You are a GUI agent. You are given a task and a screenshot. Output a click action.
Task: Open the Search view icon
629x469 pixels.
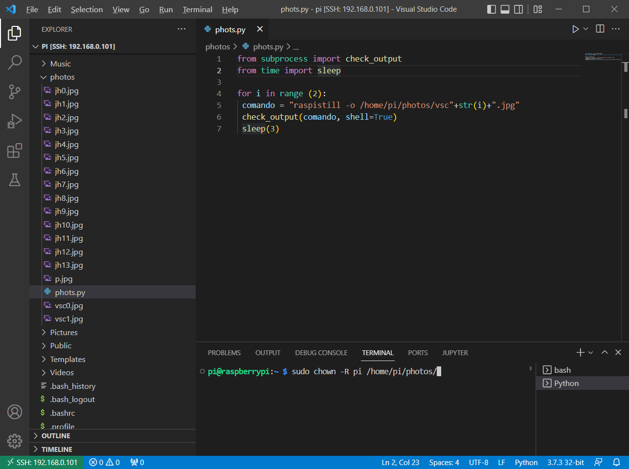[x=15, y=62]
